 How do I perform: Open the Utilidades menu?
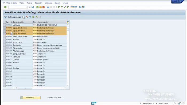48,3
